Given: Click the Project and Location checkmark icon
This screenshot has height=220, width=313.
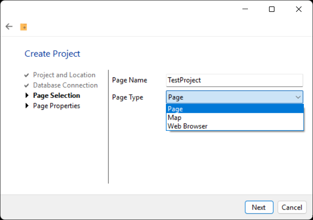Looking at the screenshot, I should pyautogui.click(x=27, y=75).
